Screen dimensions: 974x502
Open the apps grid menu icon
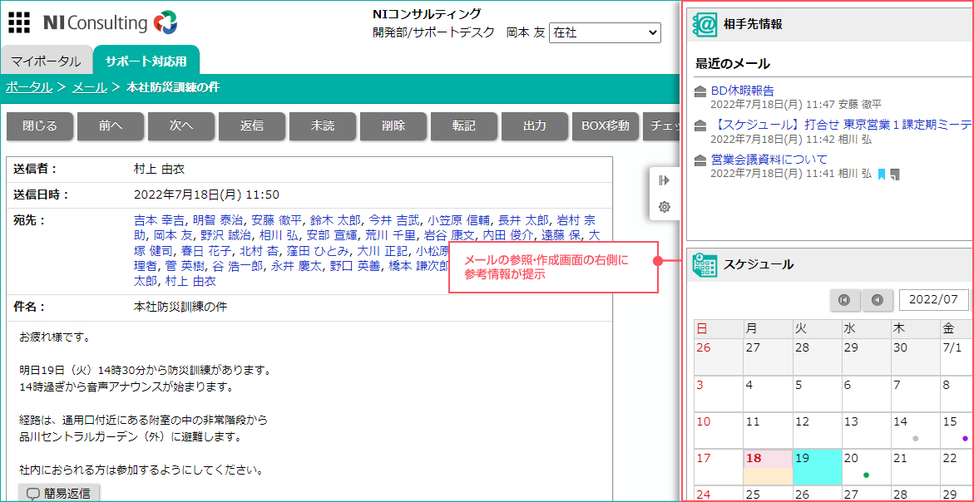click(x=18, y=22)
